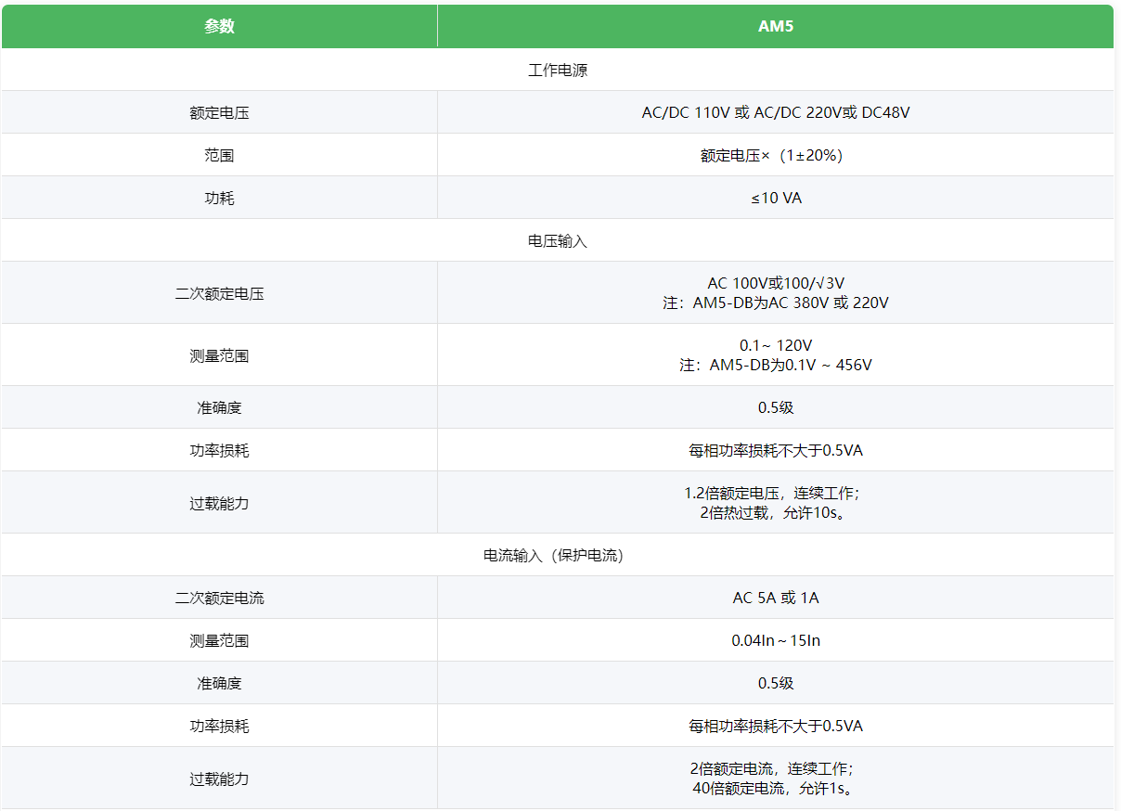
Task: Click the 电压输入 section heading
Action: click(558, 240)
